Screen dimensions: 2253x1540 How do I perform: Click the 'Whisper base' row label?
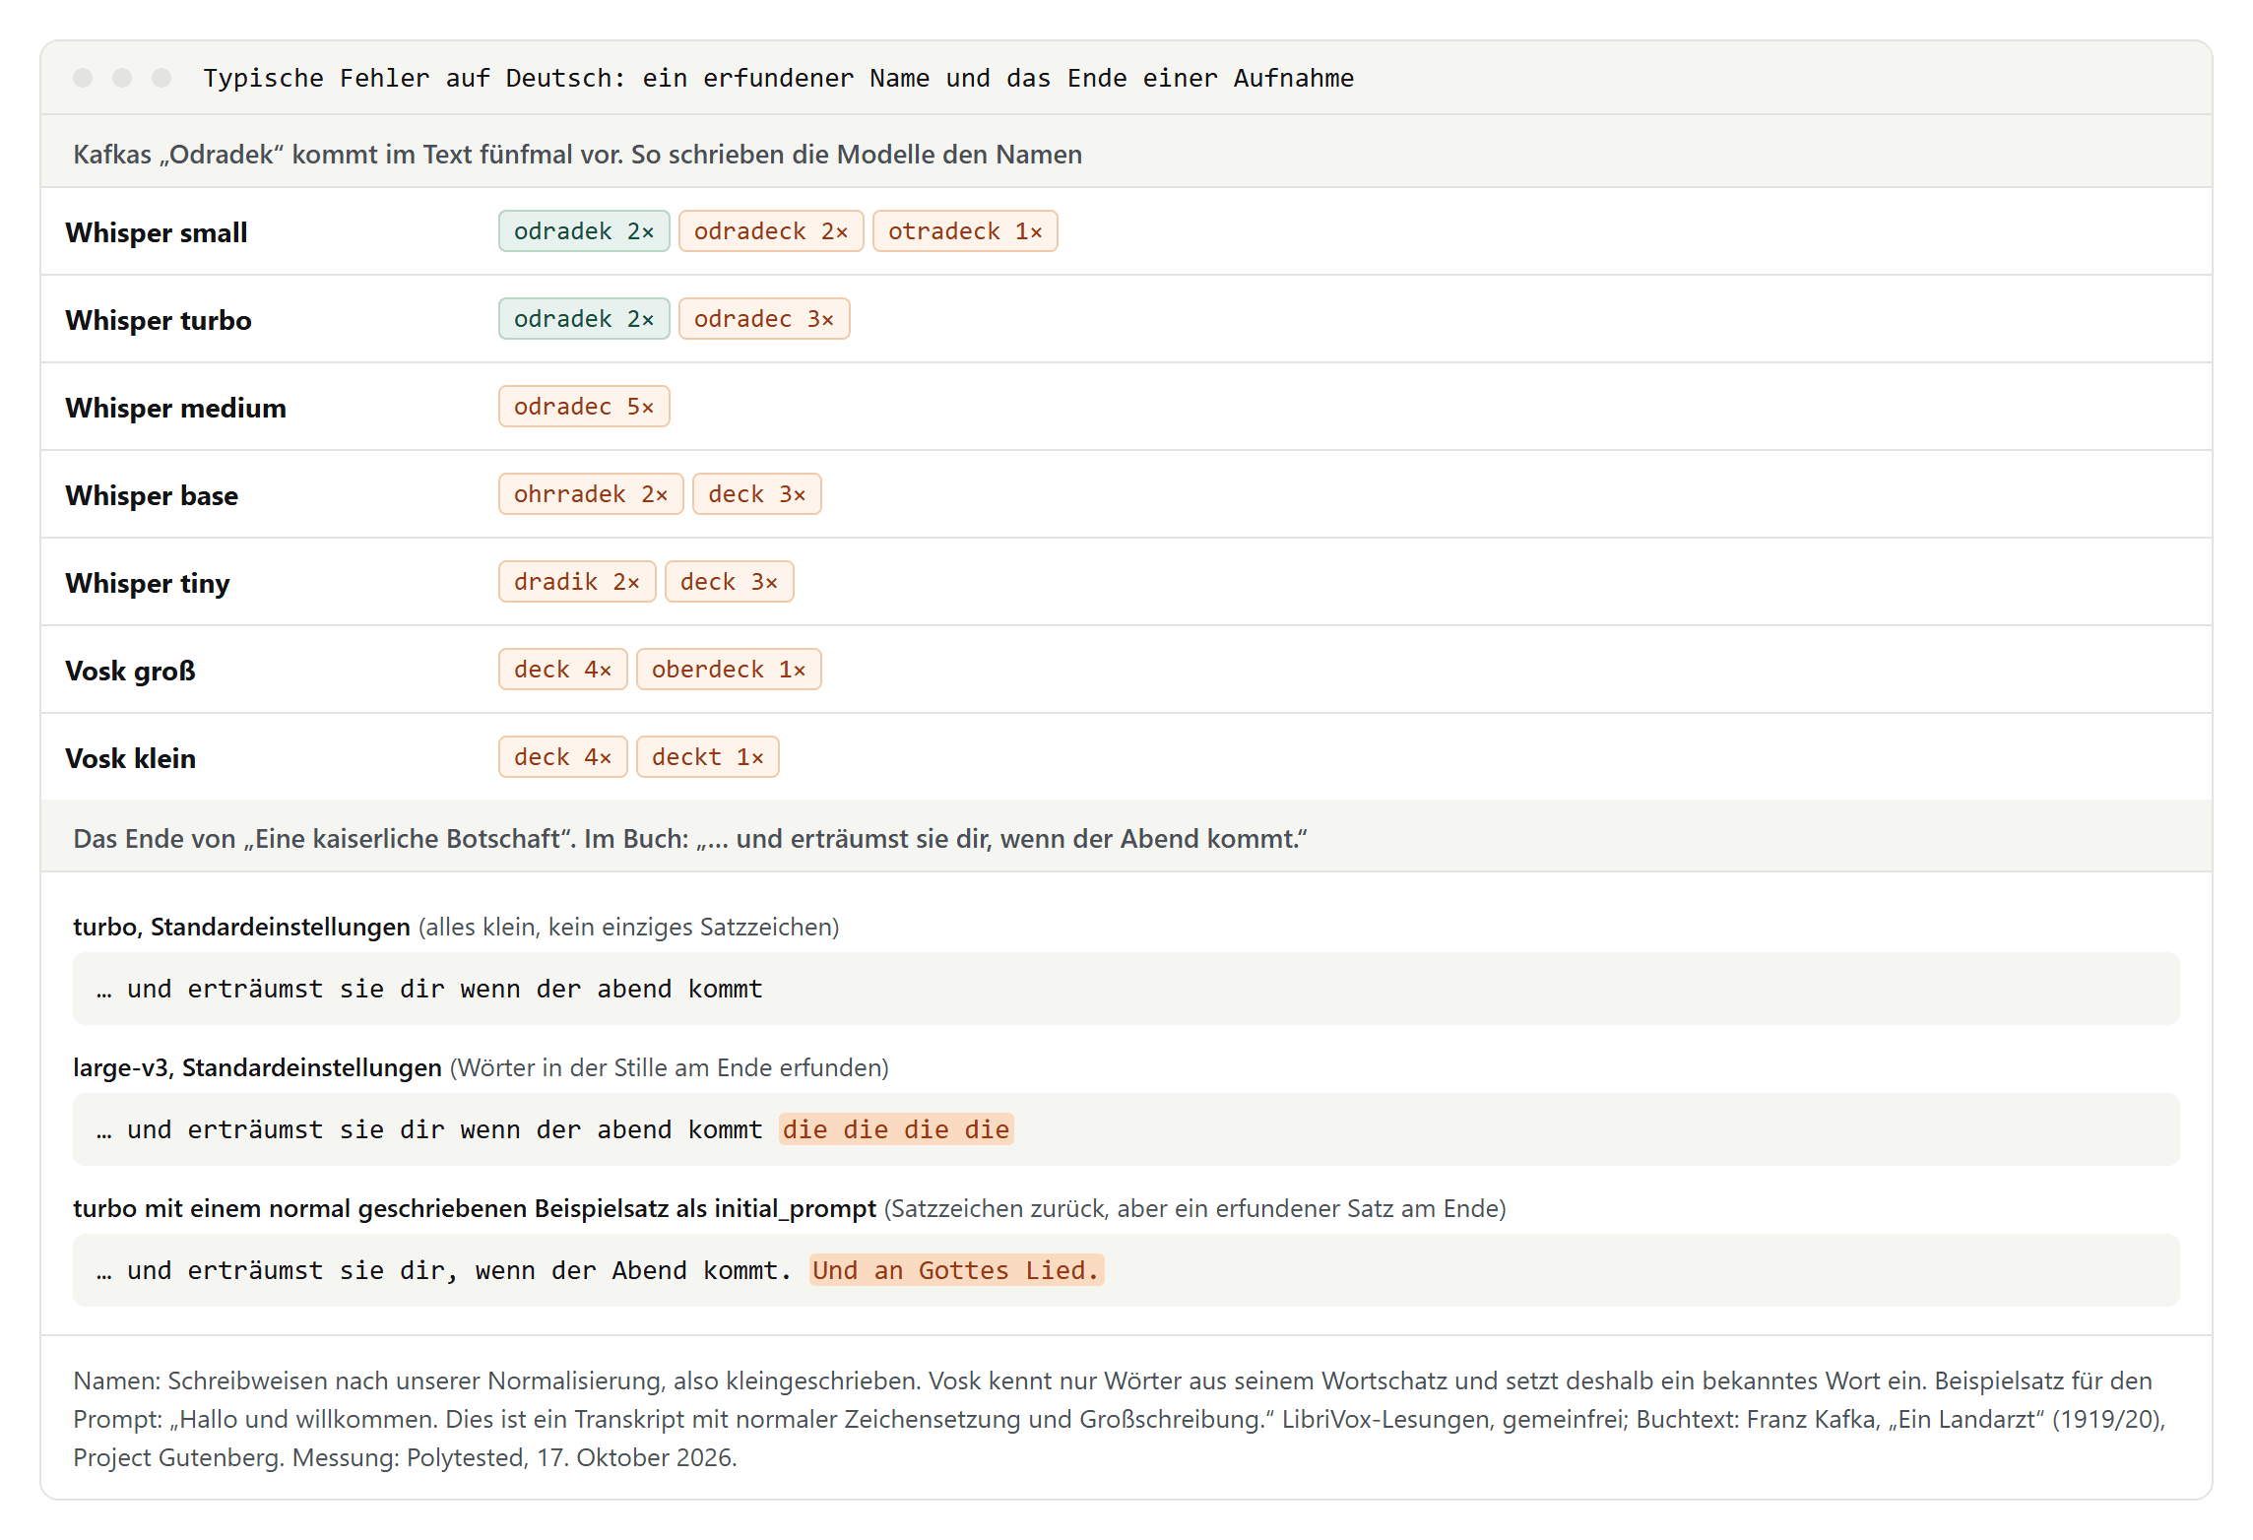pos(152,495)
